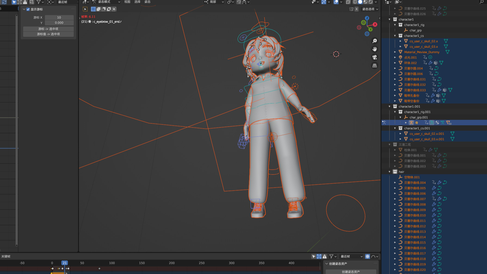Click the pan hand icon in viewport
The height and width of the screenshot is (274, 487).
375,49
